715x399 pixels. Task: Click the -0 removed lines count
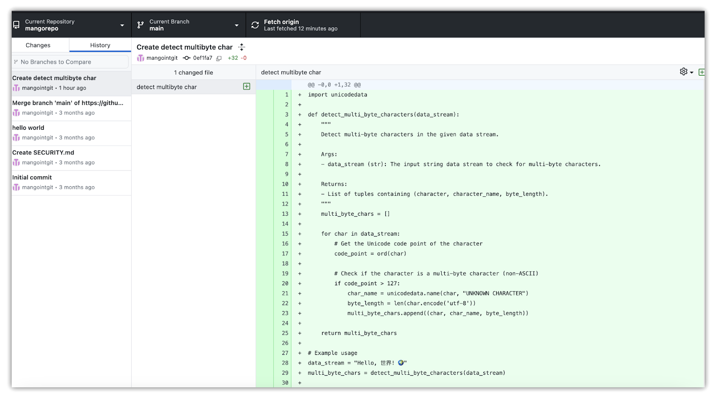244,58
